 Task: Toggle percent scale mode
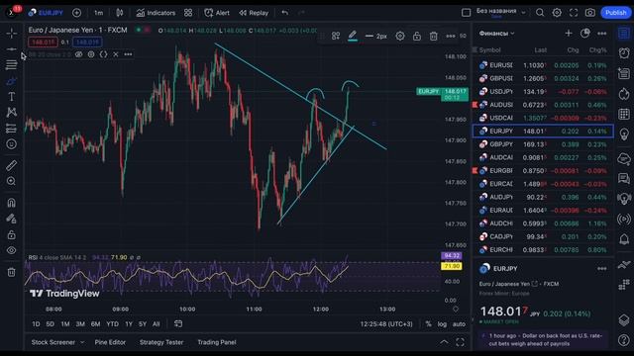click(x=428, y=323)
